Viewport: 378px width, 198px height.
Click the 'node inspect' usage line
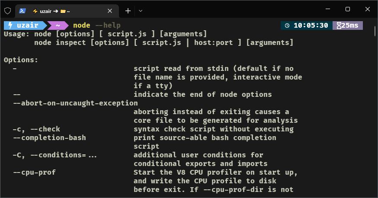pos(163,43)
